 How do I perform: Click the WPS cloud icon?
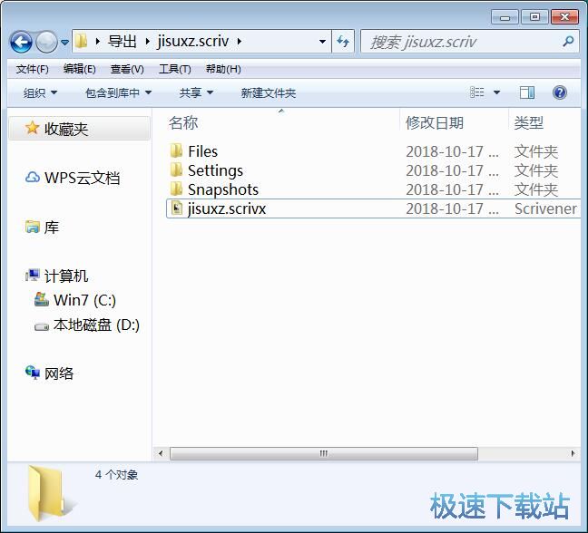(x=33, y=177)
